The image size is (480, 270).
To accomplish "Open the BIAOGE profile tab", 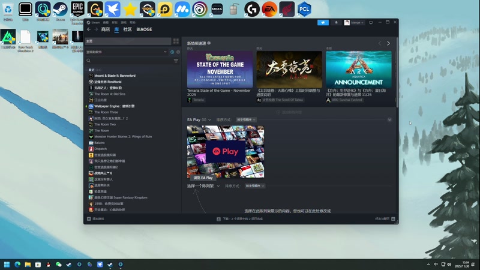I will (x=144, y=29).
